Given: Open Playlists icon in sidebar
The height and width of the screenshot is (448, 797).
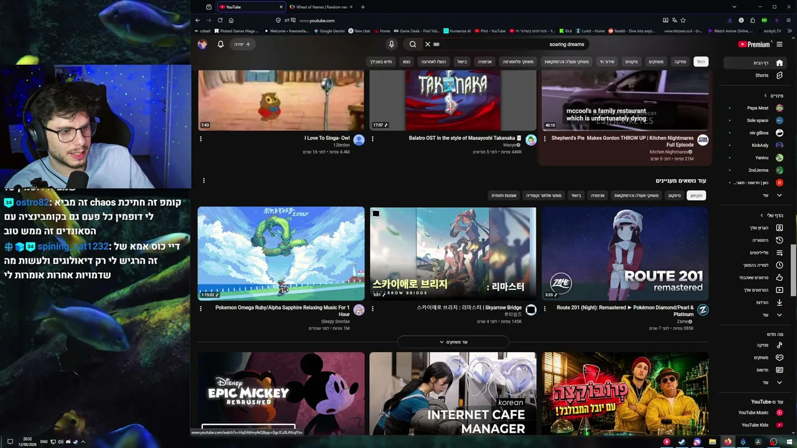Looking at the screenshot, I should [780, 253].
